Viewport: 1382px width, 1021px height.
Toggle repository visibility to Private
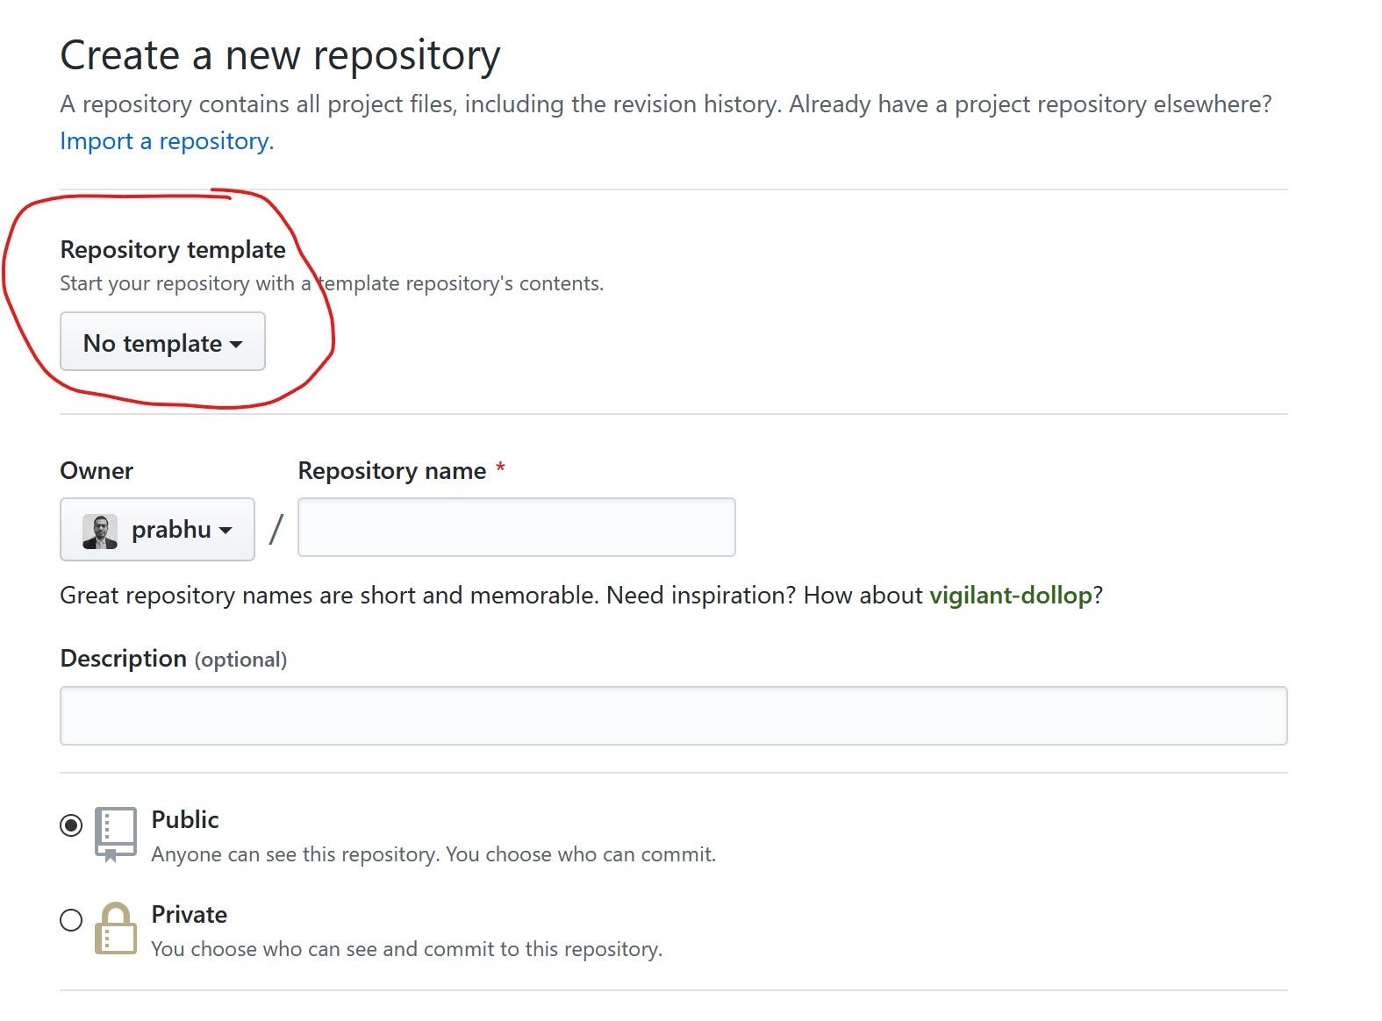pos(70,920)
